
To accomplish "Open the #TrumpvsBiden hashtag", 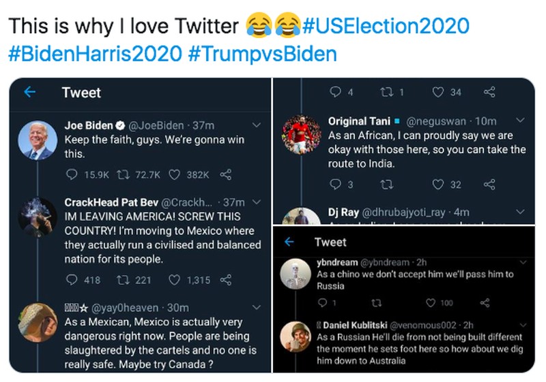I will click(x=261, y=54).
